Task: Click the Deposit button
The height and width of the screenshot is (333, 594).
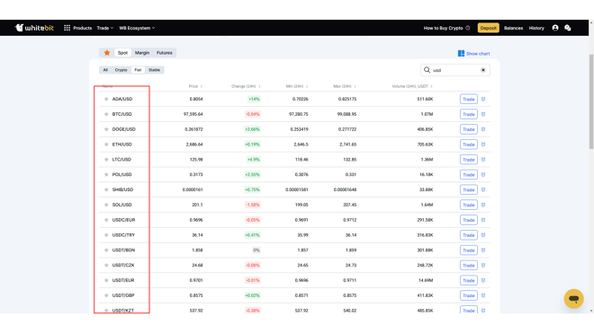Action: coord(488,28)
